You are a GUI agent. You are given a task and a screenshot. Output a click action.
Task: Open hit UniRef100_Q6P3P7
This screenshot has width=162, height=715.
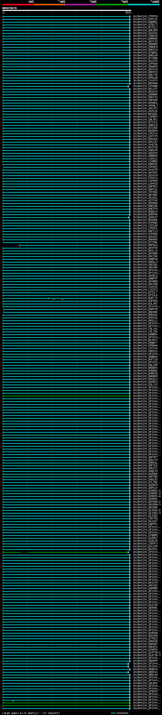tap(145, 457)
